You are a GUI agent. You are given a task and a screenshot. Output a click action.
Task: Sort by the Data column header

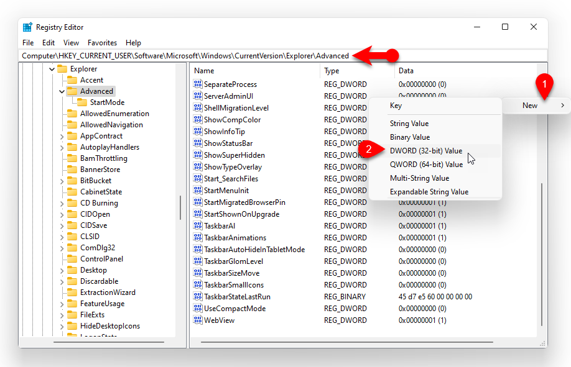[465, 71]
